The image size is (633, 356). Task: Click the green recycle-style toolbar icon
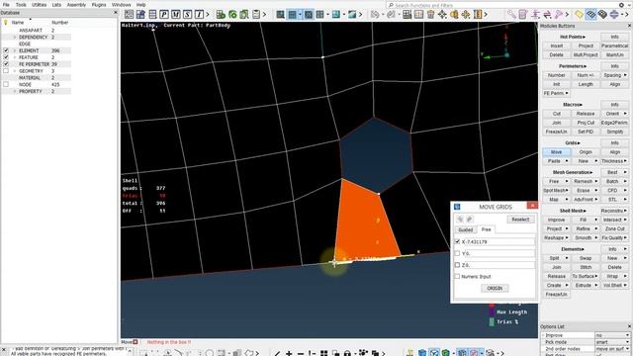coord(232,15)
